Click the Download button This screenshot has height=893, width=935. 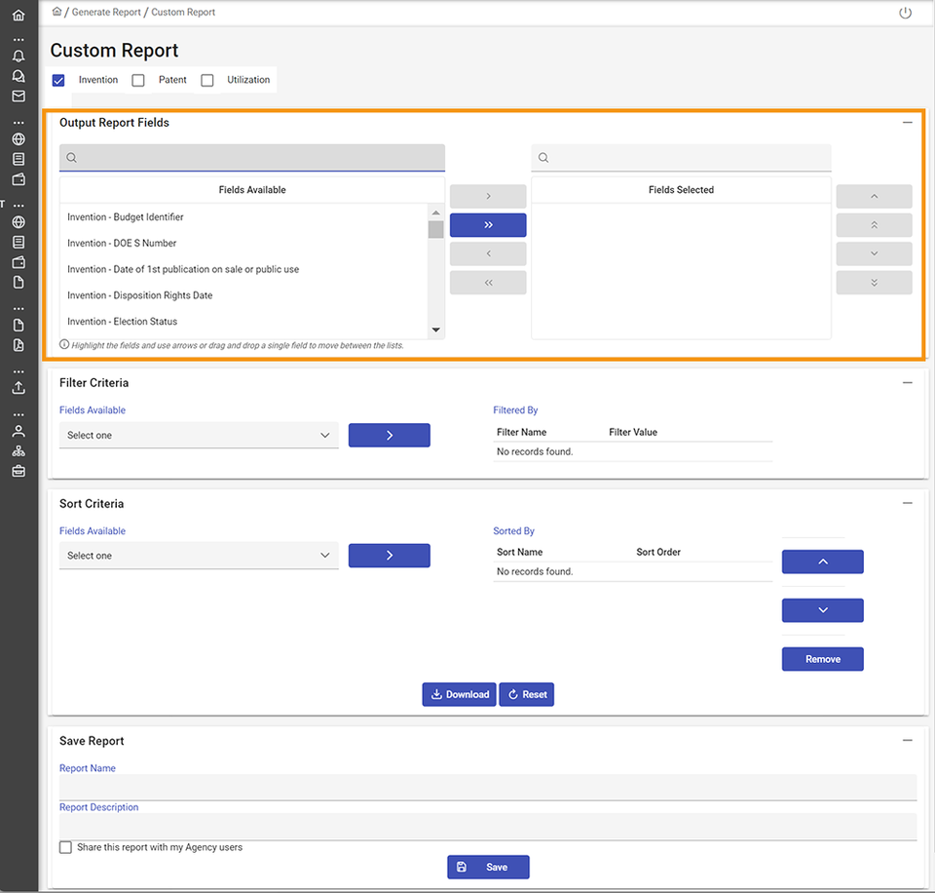459,694
